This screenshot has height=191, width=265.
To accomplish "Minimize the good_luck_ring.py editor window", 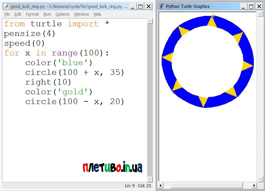I will point(133,6).
